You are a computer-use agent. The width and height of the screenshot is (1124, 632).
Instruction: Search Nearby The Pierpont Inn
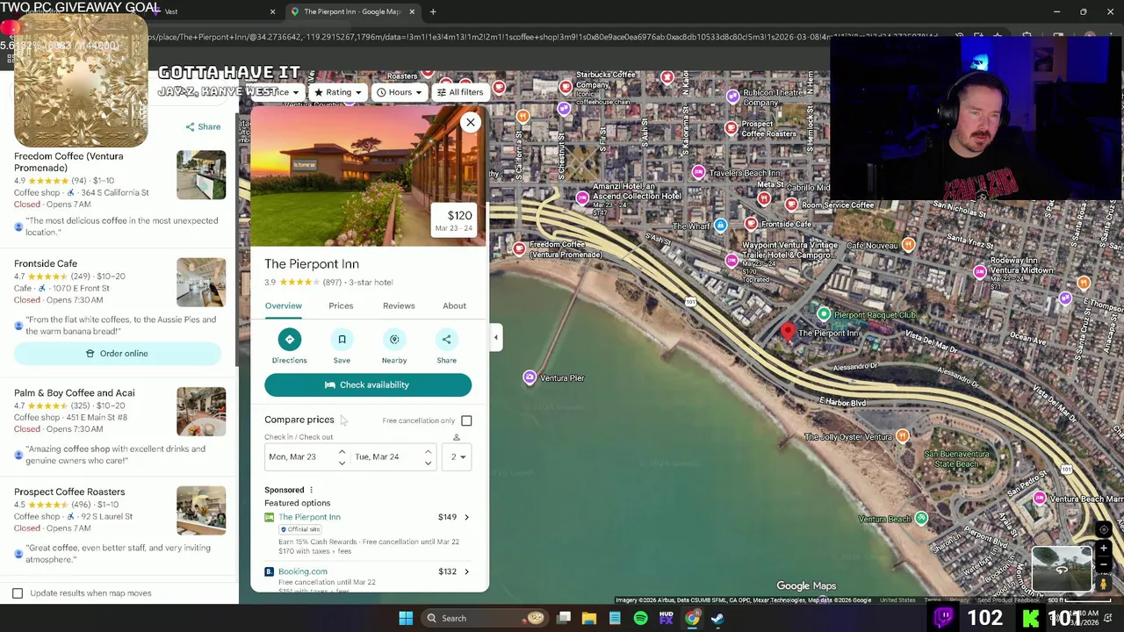(394, 340)
